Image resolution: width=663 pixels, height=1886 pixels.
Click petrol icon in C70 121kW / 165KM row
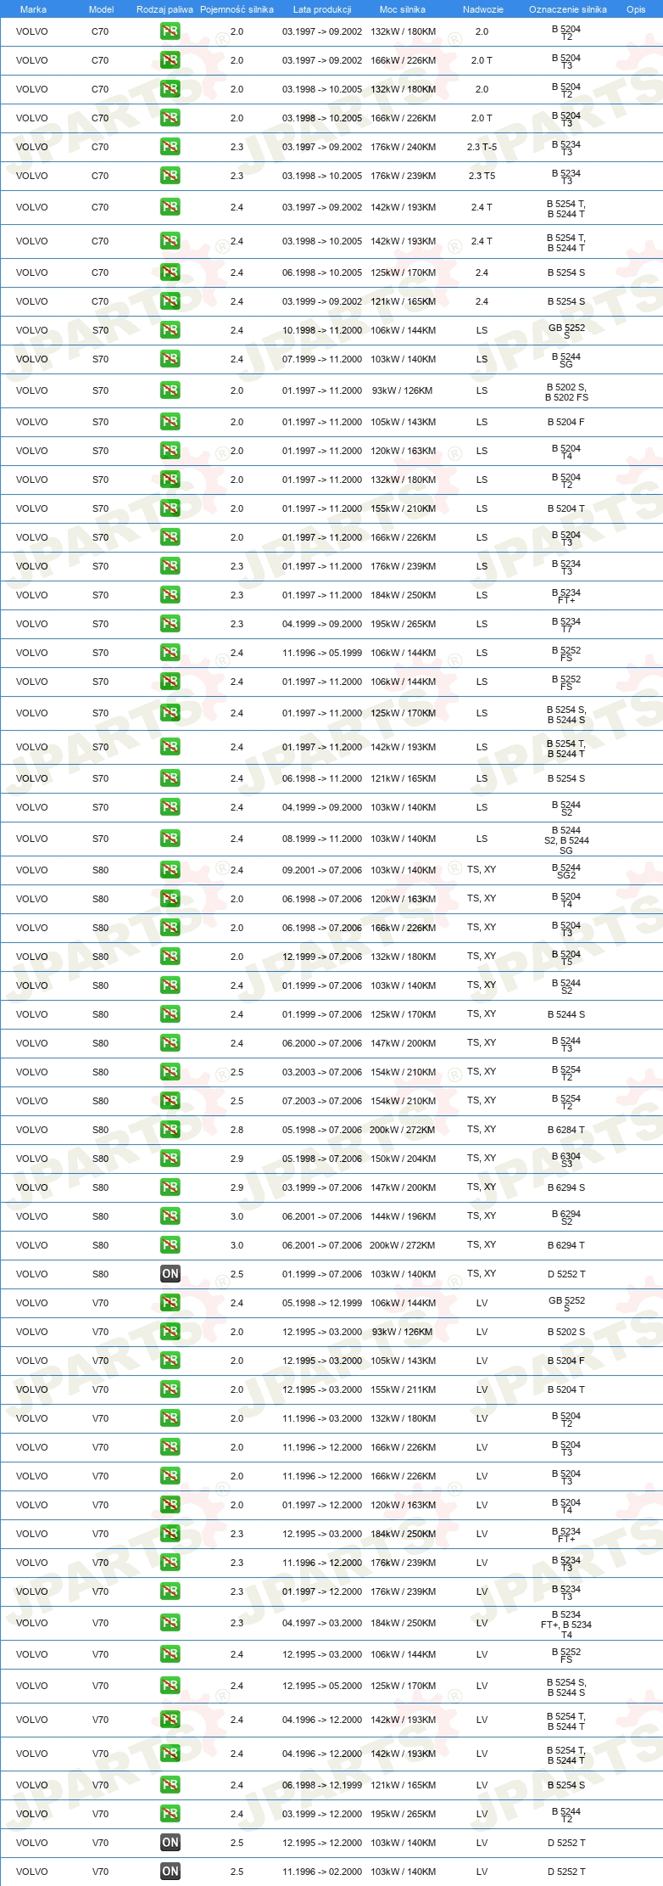point(170,301)
